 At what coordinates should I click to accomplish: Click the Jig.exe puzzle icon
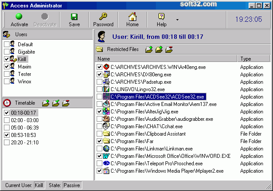tap(106, 111)
